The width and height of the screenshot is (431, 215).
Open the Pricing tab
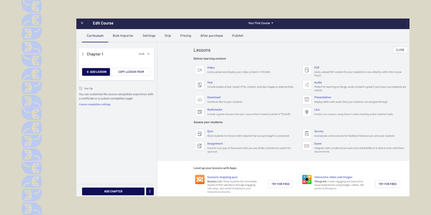[x=186, y=36]
